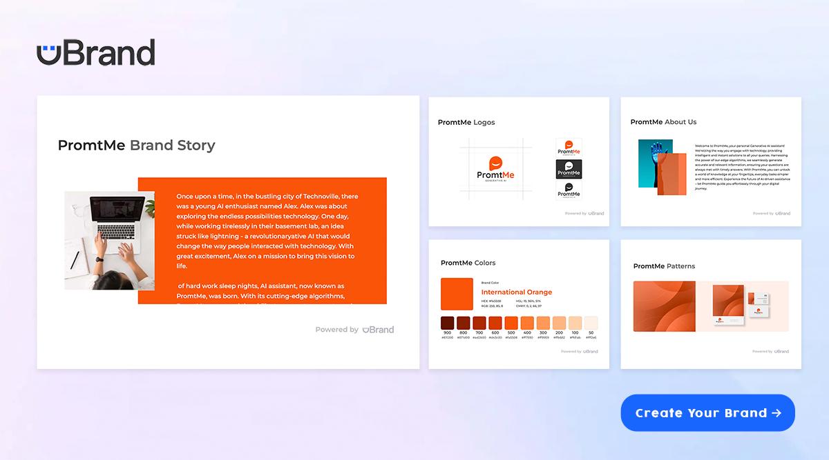Choose the 500 orange shade swatch
This screenshot has height=460, width=829.
pos(511,323)
